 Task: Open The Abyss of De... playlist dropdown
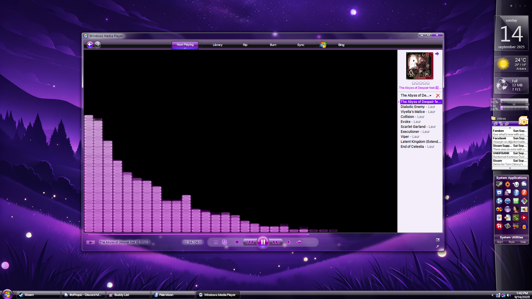(x=416, y=96)
